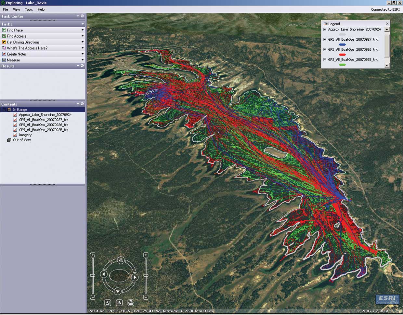The image size is (403, 315).
Task: Pan down with navigation ring arrow
Action: click(118, 291)
